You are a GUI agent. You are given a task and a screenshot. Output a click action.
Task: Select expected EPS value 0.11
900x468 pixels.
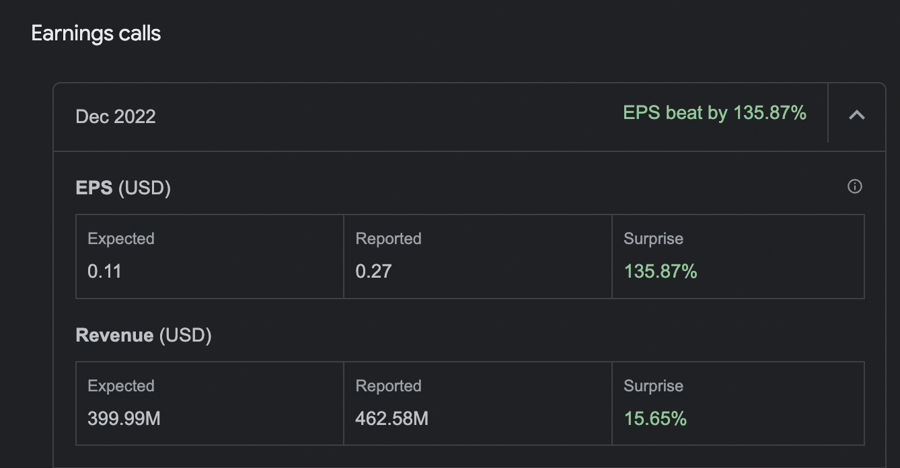point(104,272)
